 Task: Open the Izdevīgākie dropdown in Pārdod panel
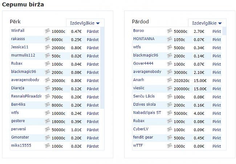coord(207,23)
